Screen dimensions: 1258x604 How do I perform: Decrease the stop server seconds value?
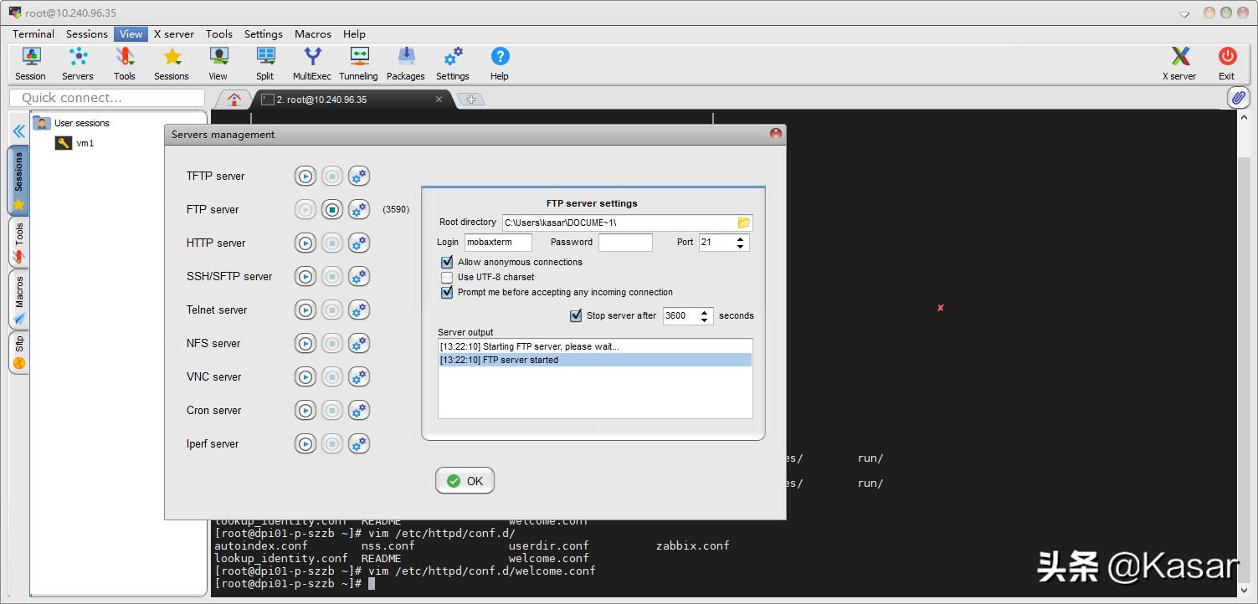click(x=705, y=320)
